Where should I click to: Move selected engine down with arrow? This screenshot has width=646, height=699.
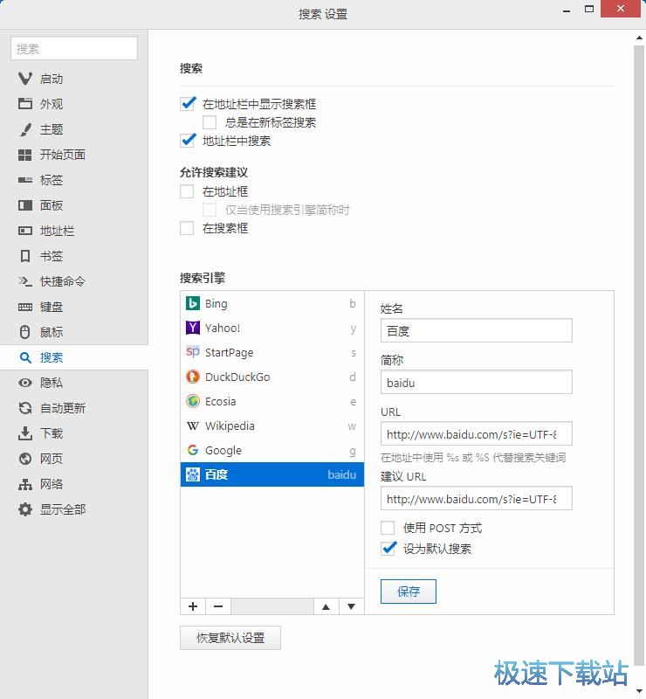(x=351, y=606)
